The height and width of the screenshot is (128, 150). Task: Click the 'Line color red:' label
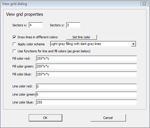click(x=22, y=86)
